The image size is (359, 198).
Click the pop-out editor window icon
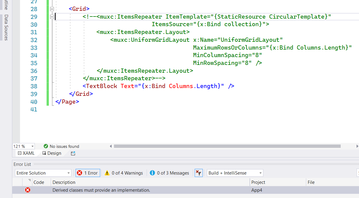pos(73,153)
